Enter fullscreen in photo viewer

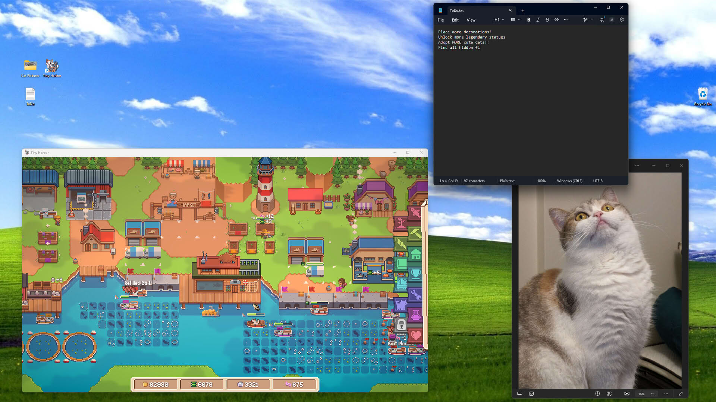tap(681, 394)
